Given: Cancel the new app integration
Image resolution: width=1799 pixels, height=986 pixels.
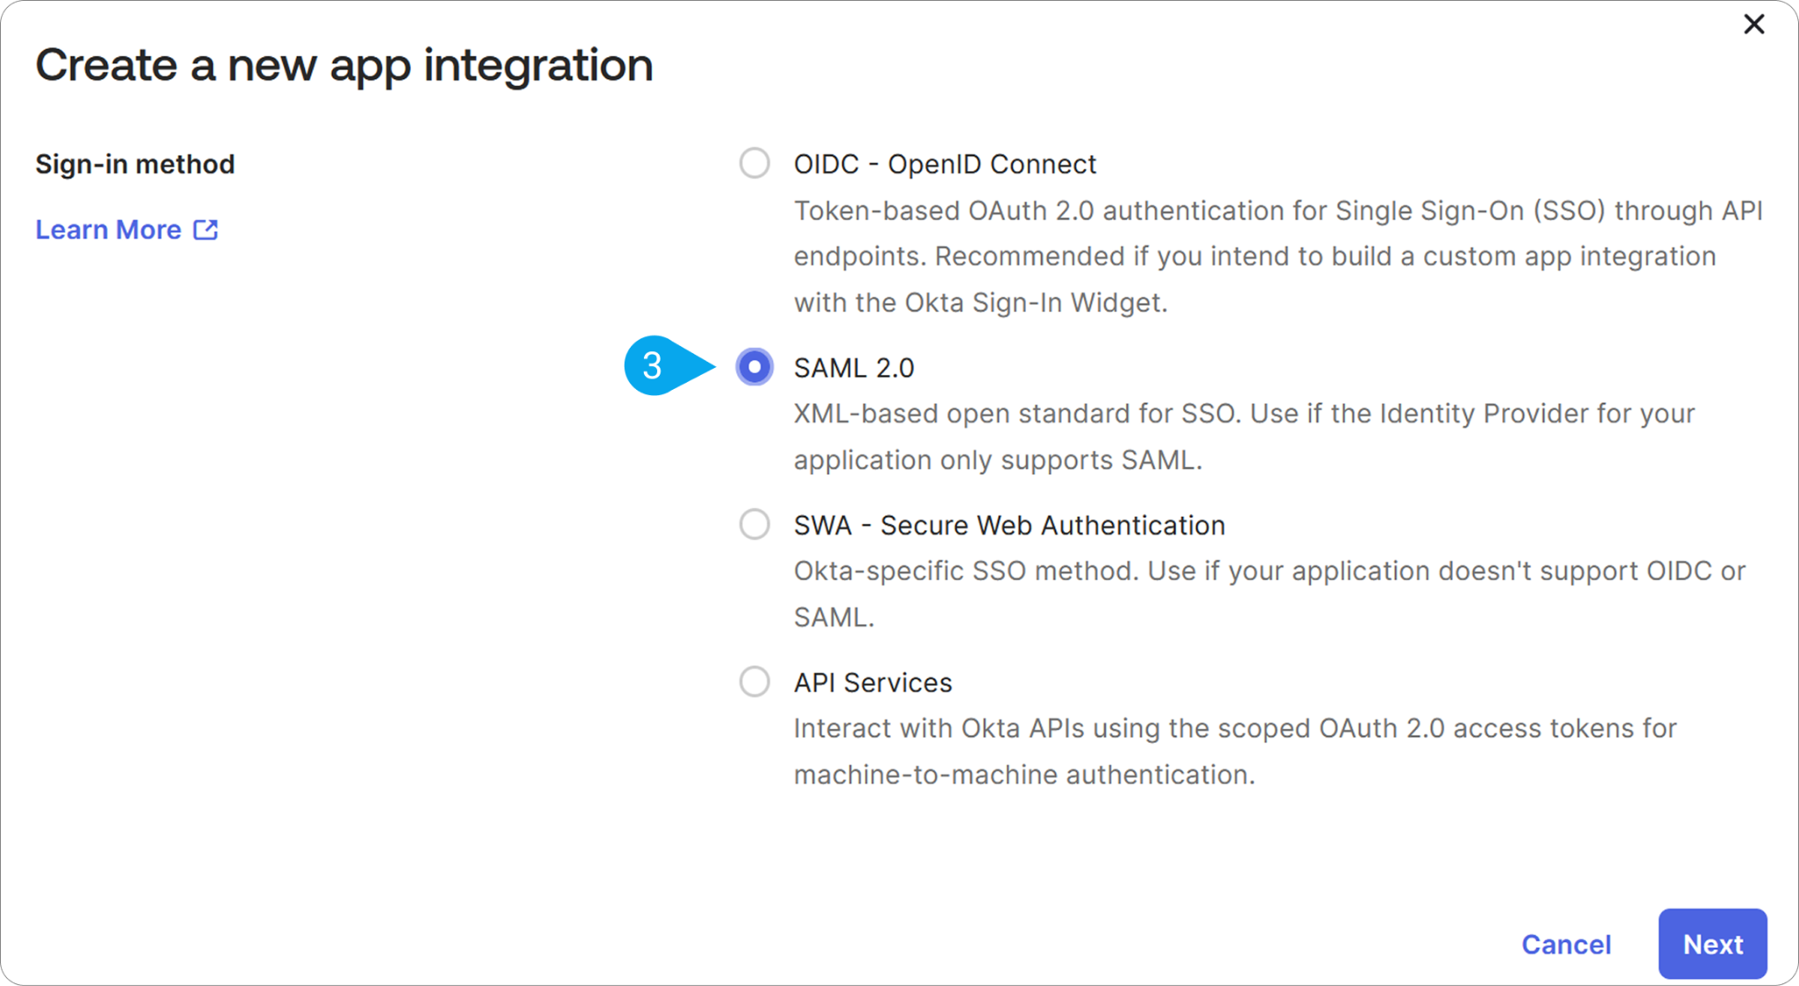Looking at the screenshot, I should click(x=1566, y=944).
